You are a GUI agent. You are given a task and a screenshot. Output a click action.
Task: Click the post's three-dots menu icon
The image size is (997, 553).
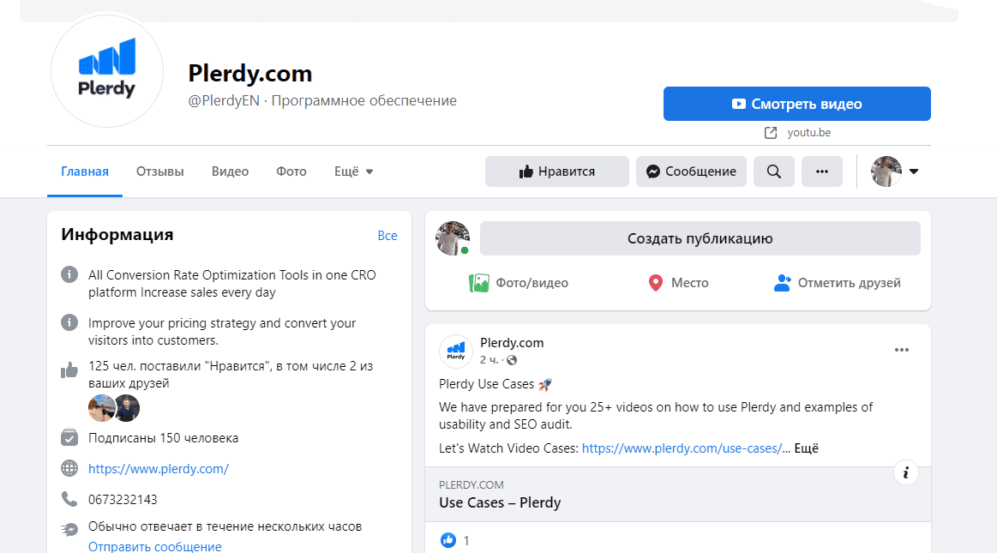(901, 350)
